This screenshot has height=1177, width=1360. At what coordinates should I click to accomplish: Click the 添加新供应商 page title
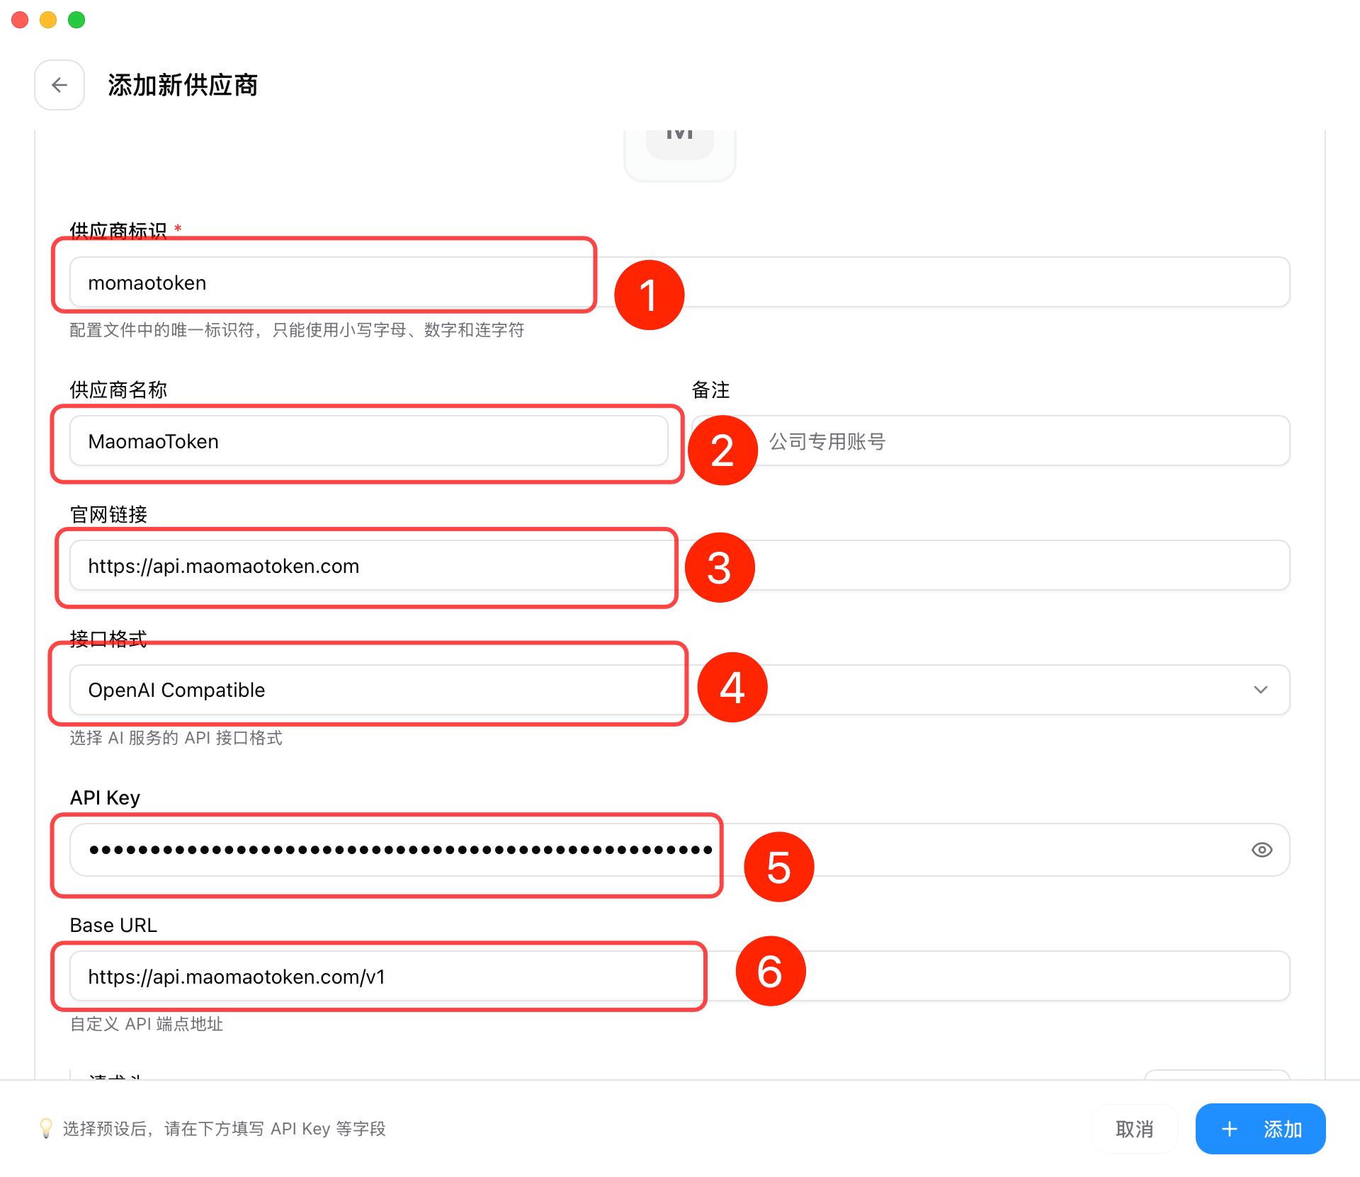click(183, 85)
